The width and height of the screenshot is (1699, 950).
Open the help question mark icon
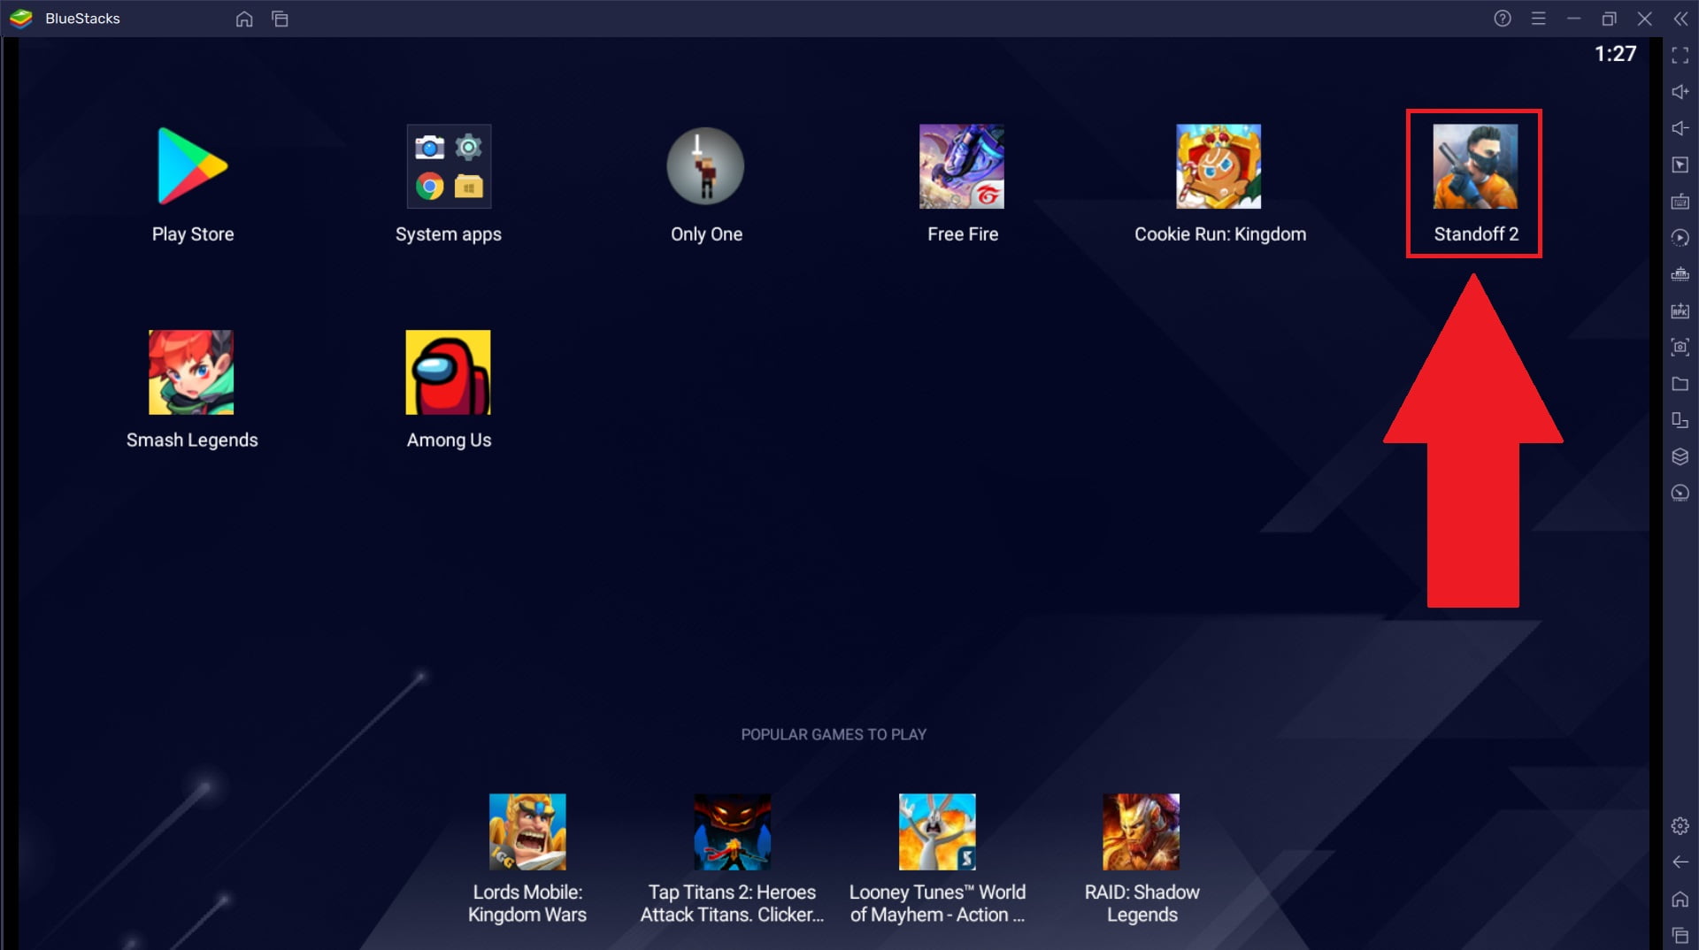point(1502,19)
